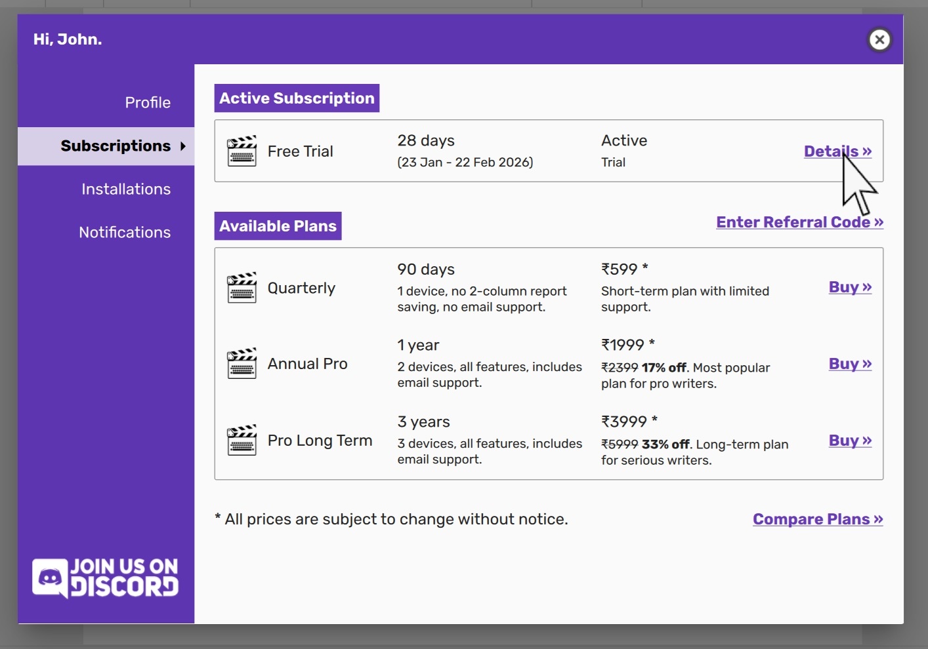The height and width of the screenshot is (649, 928).
Task: Buy the Annual Pro plan
Action: (x=850, y=364)
